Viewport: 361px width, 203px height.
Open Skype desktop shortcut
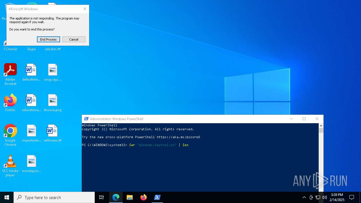(x=31, y=49)
